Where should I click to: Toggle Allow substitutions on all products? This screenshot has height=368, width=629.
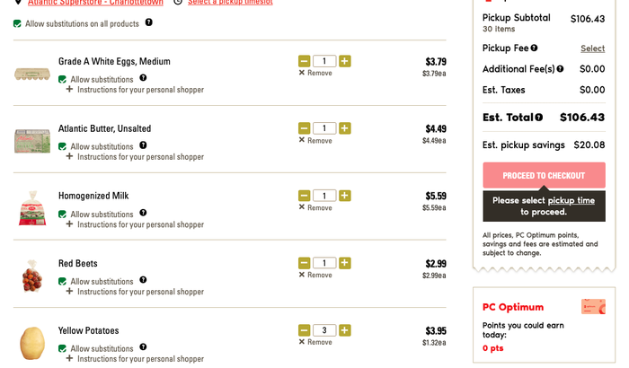[18, 23]
